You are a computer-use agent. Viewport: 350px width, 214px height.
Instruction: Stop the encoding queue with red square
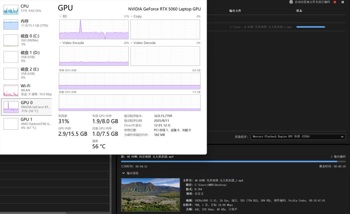click(335, 2)
